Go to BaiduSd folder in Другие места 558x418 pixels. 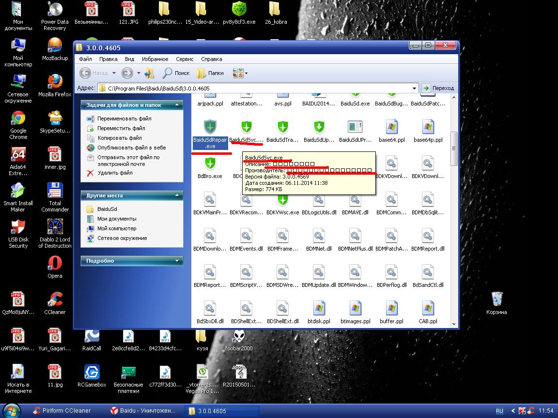coord(107,209)
